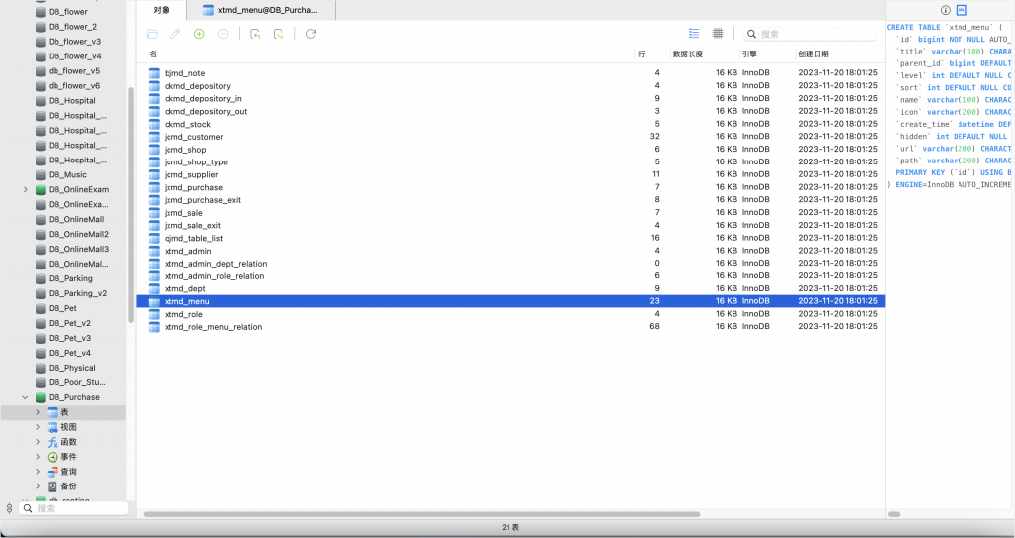1015x538 pixels.
Task: Expand the 视图 views node
Action: [x=38, y=427]
